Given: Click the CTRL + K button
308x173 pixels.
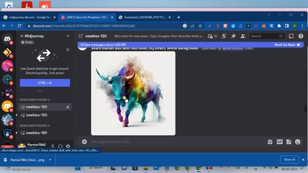Looking at the screenshot, I should click(45, 83).
